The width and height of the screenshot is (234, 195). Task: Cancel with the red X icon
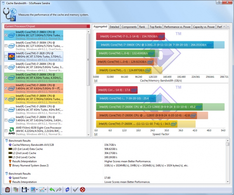point(82,190)
